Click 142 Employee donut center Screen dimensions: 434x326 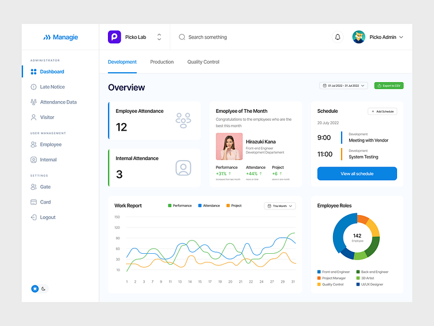point(357,238)
